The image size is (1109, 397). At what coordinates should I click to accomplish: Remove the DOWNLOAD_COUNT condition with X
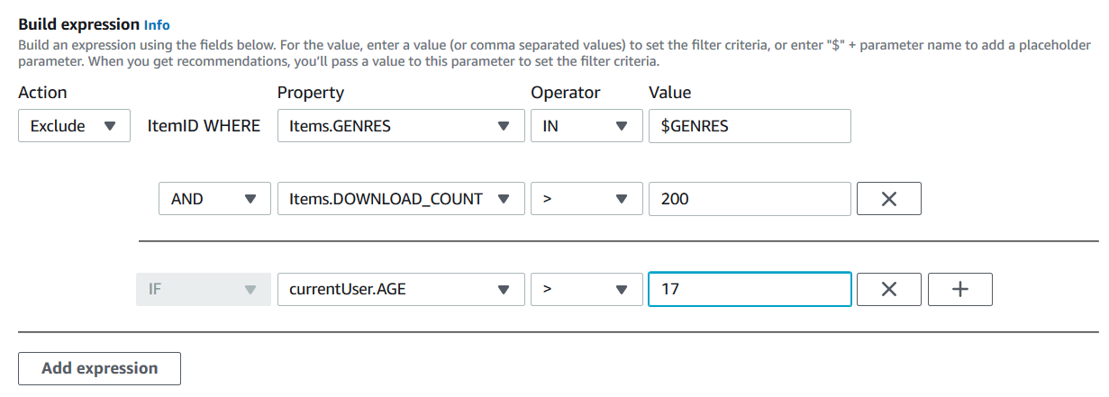[x=888, y=199]
